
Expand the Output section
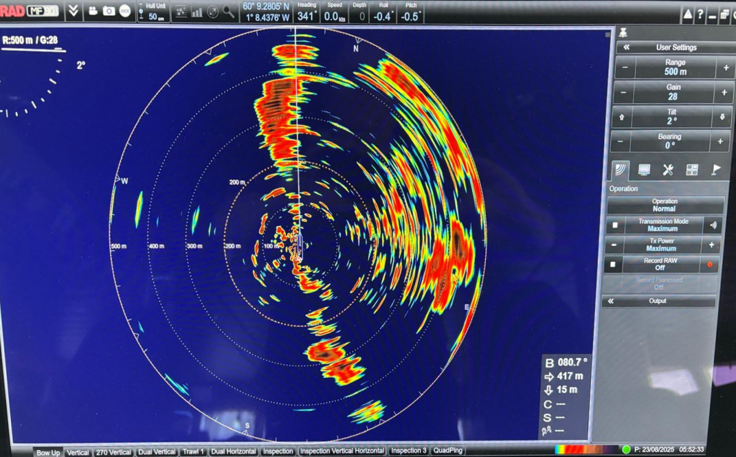[659, 301]
